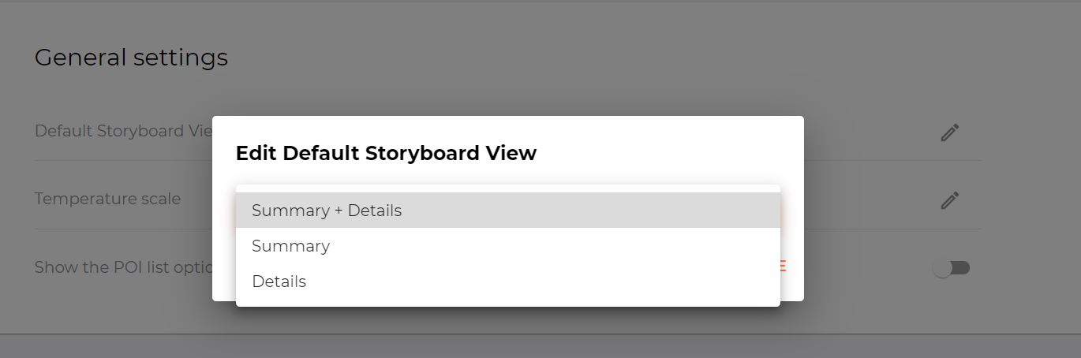The image size is (1081, 358).
Task: Click the edit pencil beside Temperature scale
Action: (x=950, y=200)
